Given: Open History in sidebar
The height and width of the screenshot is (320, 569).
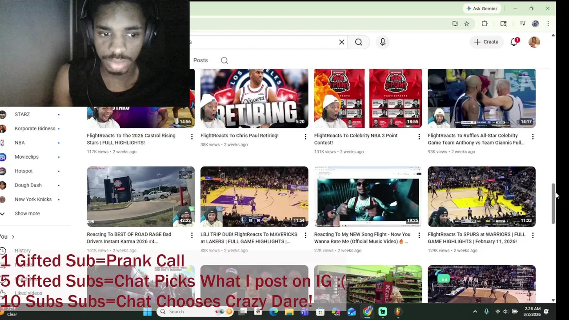Looking at the screenshot, I should [x=22, y=251].
